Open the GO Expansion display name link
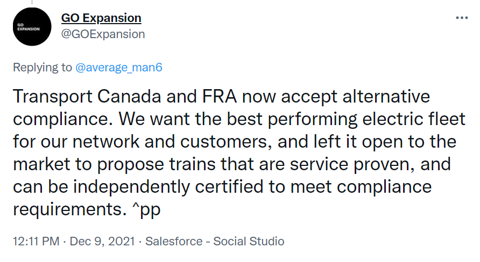480x262 pixels. (101, 18)
